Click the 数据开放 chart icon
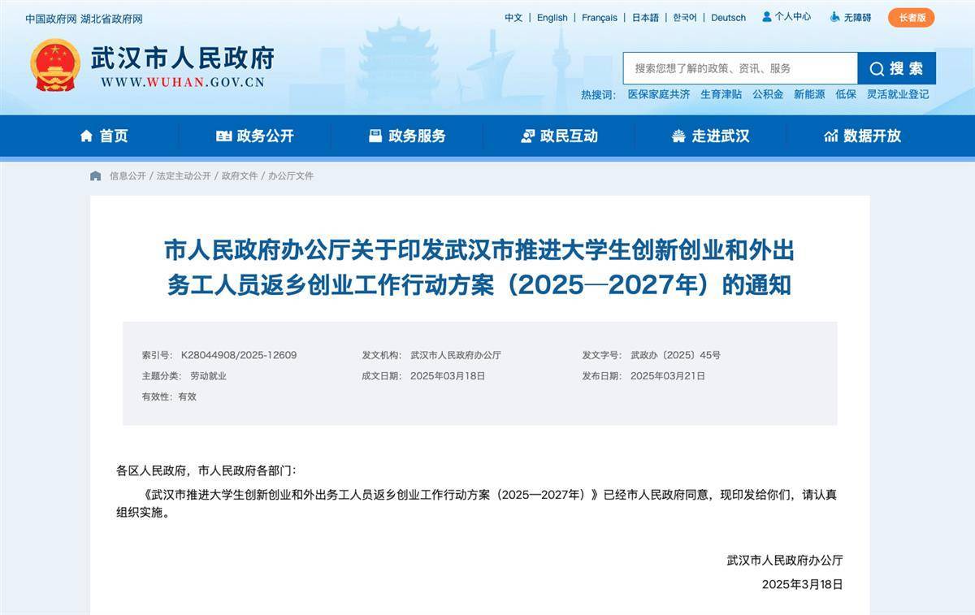 coord(830,136)
